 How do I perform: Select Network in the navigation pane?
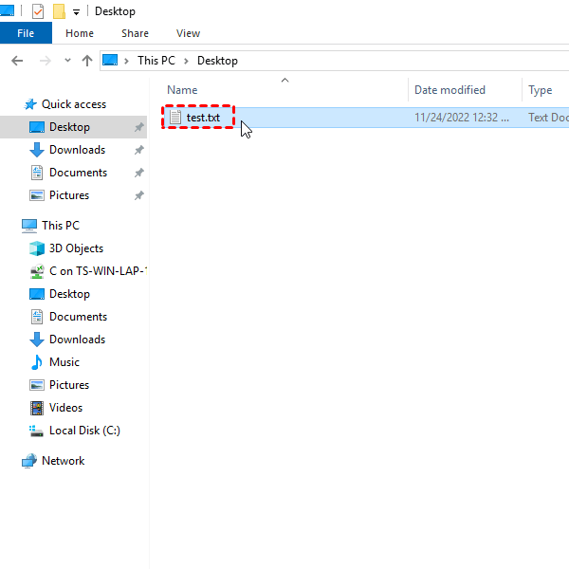[63, 461]
